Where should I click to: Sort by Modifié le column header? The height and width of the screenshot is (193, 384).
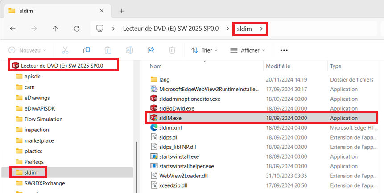(278, 66)
